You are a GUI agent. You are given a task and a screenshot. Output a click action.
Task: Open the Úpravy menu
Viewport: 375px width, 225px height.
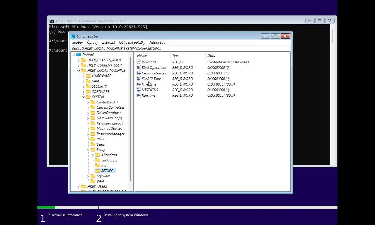93,42
